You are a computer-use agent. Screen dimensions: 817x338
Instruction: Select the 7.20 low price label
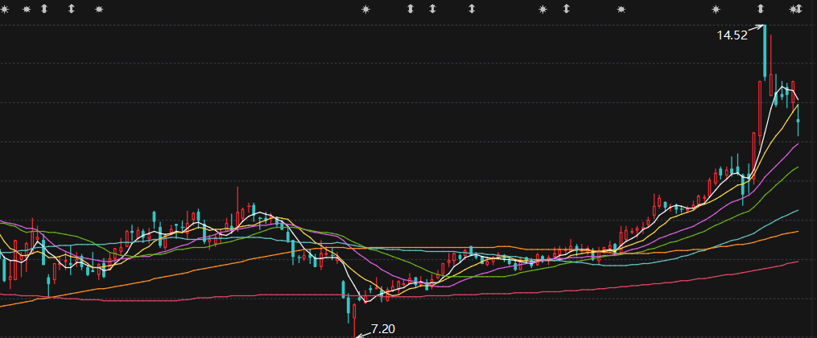tap(383, 328)
